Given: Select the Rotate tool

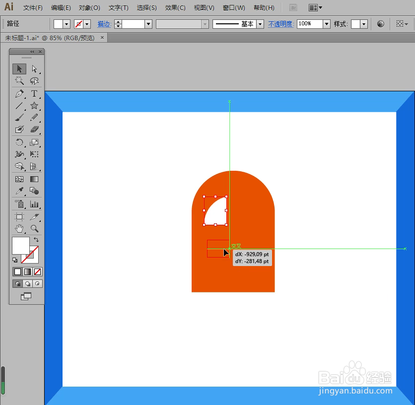Looking at the screenshot, I should [19, 142].
